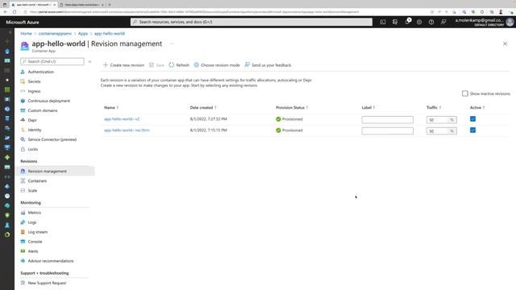Open Scale settings
Viewport: 516px width, 290px height.
click(32, 190)
